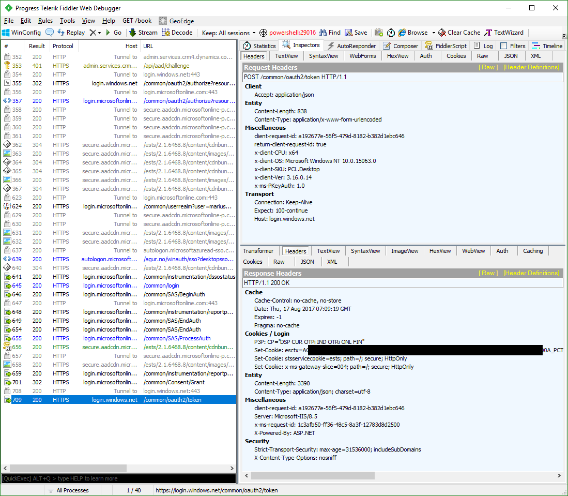Open response Header Definitions link

tap(531, 273)
